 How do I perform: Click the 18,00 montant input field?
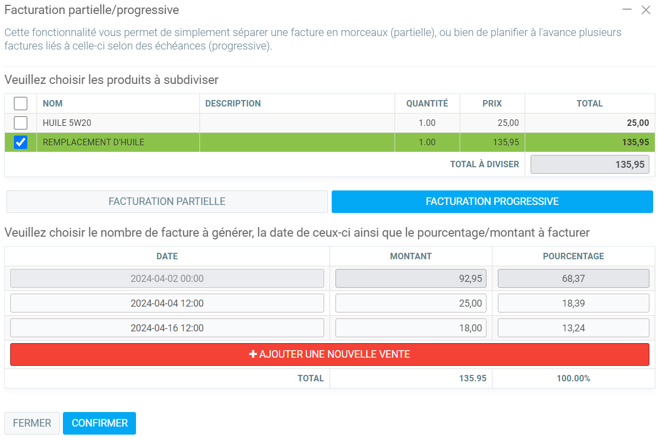tap(411, 328)
